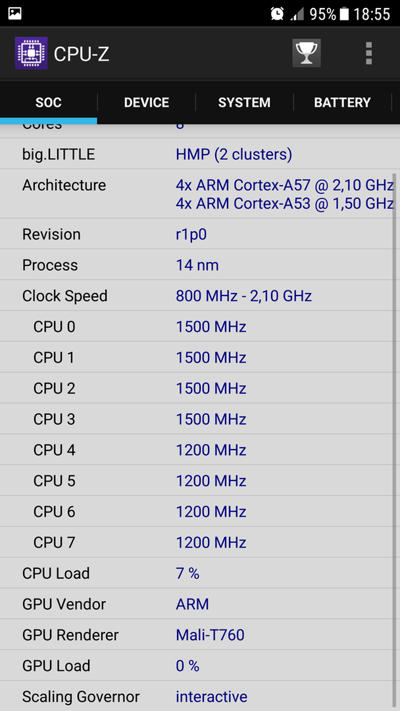
Task: Tap the CPU Load row
Action: (x=200, y=573)
